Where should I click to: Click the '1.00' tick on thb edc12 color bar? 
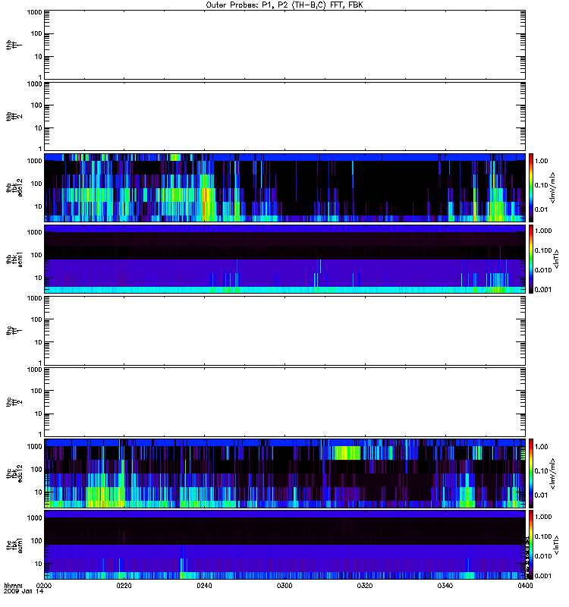(x=542, y=161)
